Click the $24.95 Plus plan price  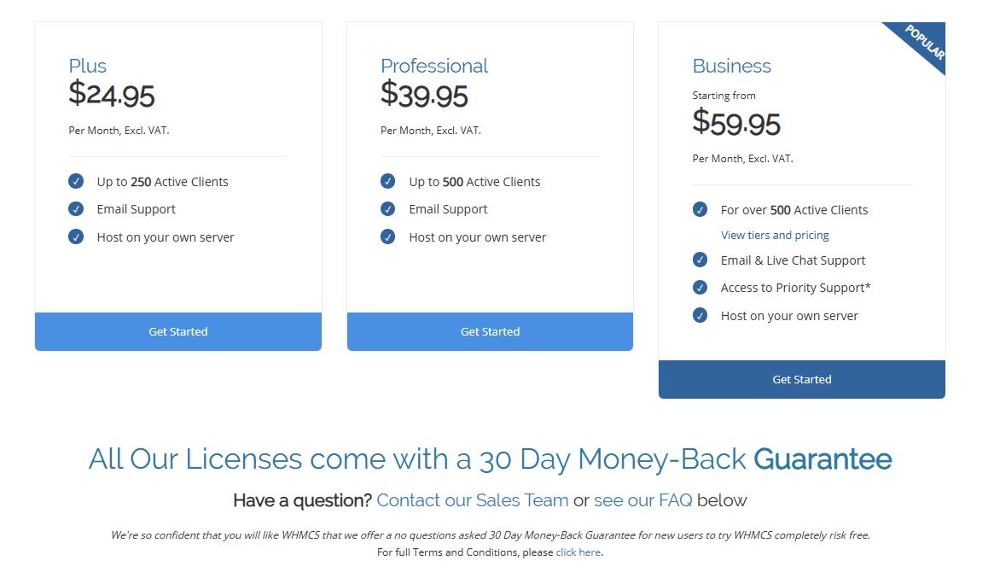pyautogui.click(x=112, y=95)
